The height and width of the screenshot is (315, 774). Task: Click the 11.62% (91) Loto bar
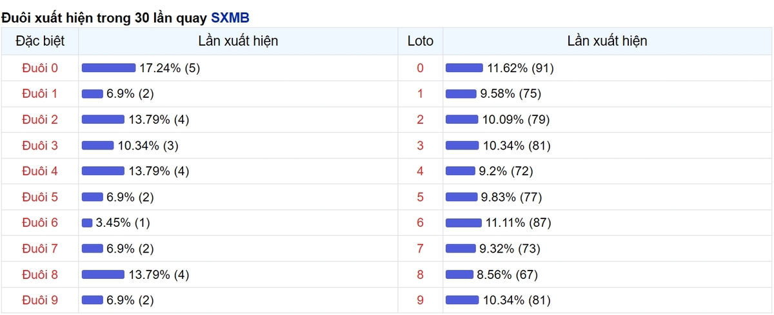click(x=464, y=68)
